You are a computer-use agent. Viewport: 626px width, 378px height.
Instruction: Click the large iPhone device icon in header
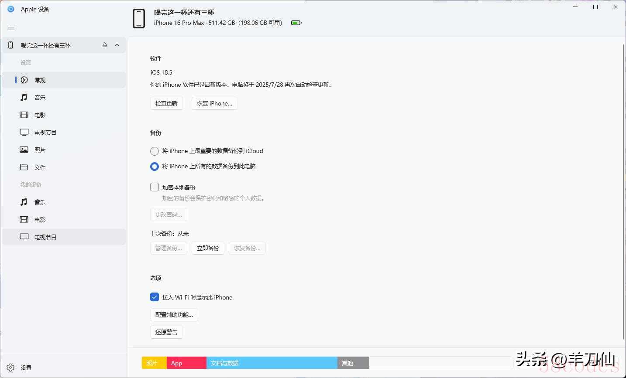click(x=139, y=18)
